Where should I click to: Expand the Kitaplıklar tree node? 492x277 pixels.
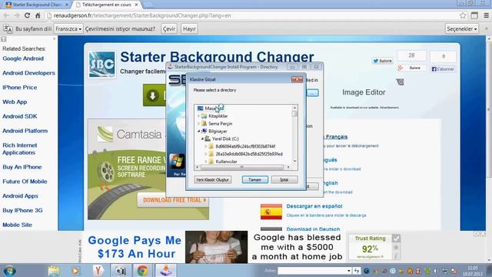[x=198, y=116]
